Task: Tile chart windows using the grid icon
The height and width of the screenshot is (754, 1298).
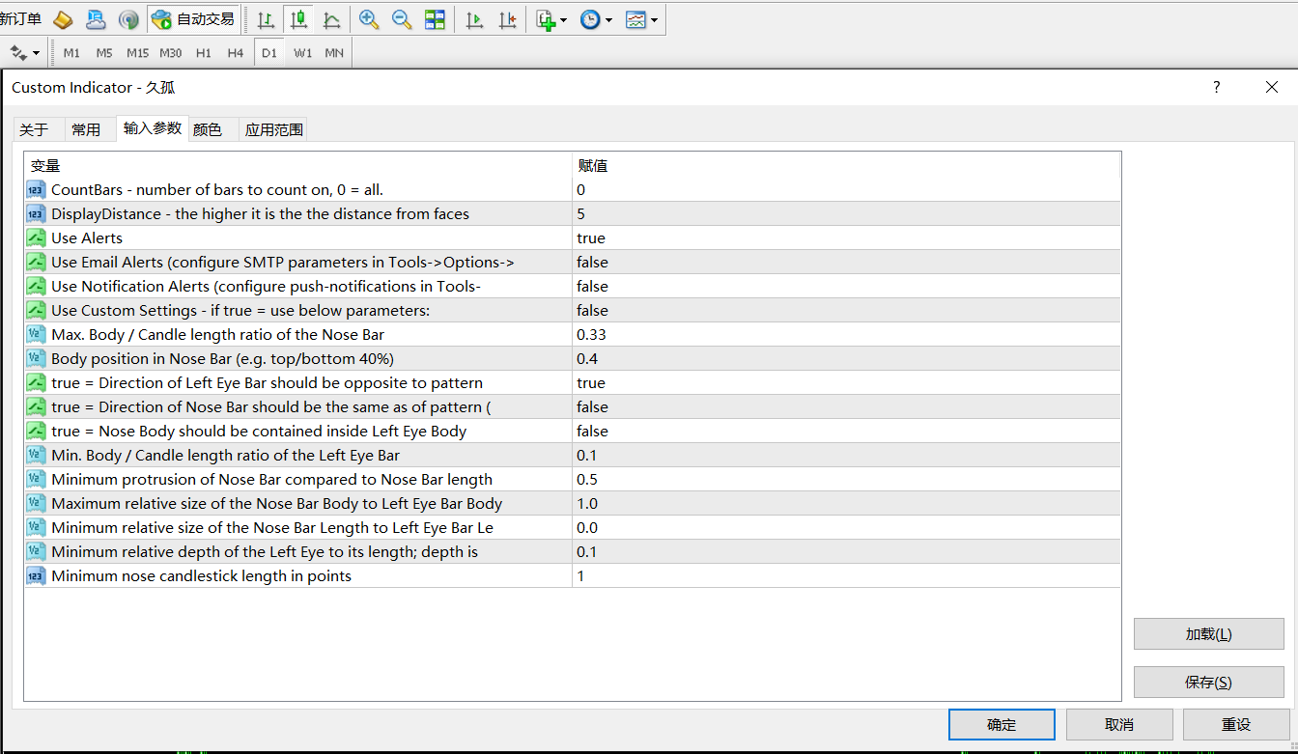Action: click(x=436, y=19)
